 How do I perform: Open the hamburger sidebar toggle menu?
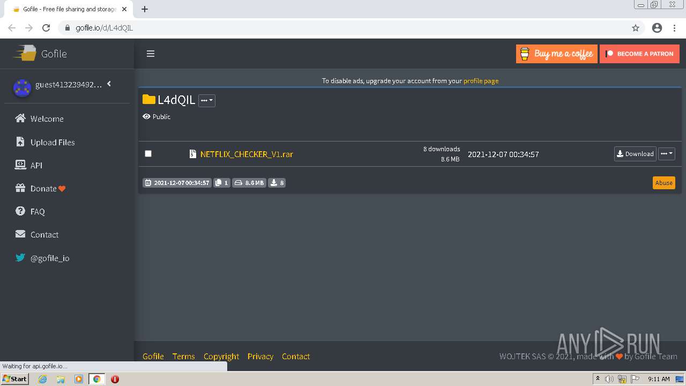[x=151, y=54]
